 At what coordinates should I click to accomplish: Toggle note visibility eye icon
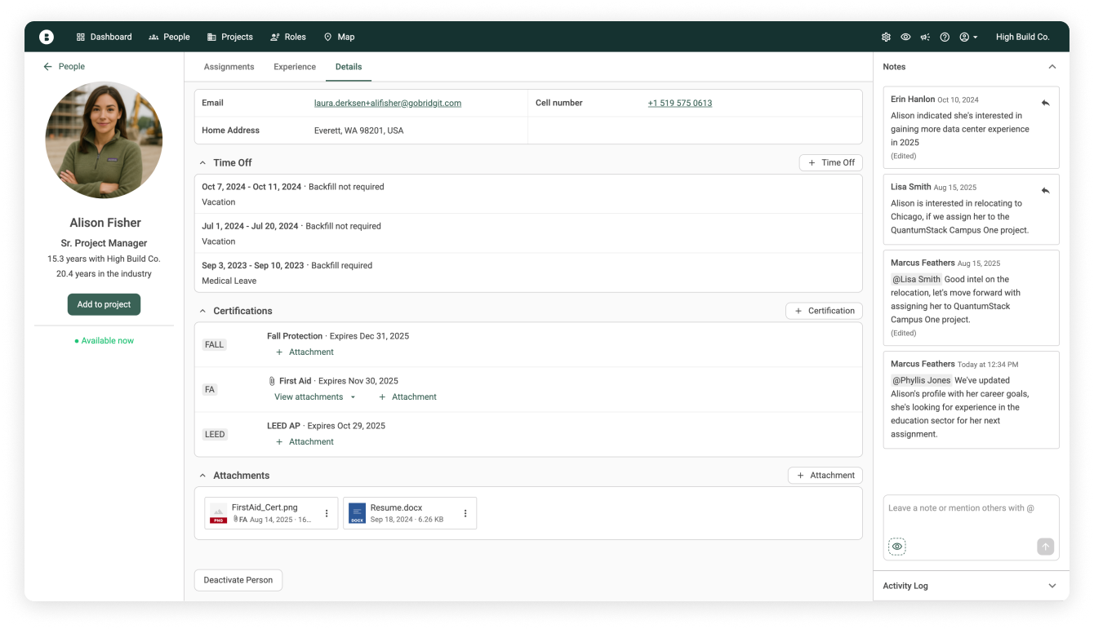click(x=896, y=547)
